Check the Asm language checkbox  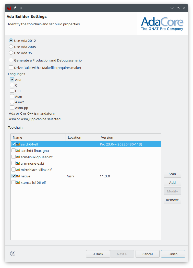point(12,96)
